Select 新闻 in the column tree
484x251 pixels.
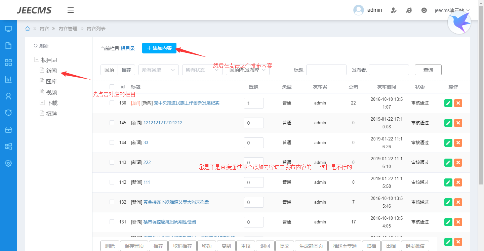(51, 71)
